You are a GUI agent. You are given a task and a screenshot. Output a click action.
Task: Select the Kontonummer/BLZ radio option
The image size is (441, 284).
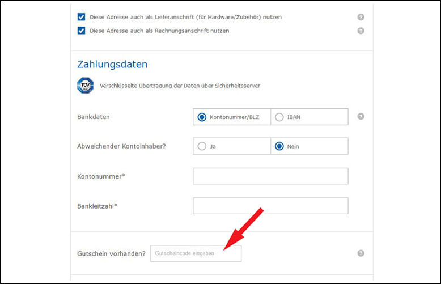tap(202, 117)
